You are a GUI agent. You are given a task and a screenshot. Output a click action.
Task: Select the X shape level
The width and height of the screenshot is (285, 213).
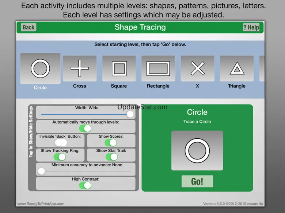coord(197,68)
